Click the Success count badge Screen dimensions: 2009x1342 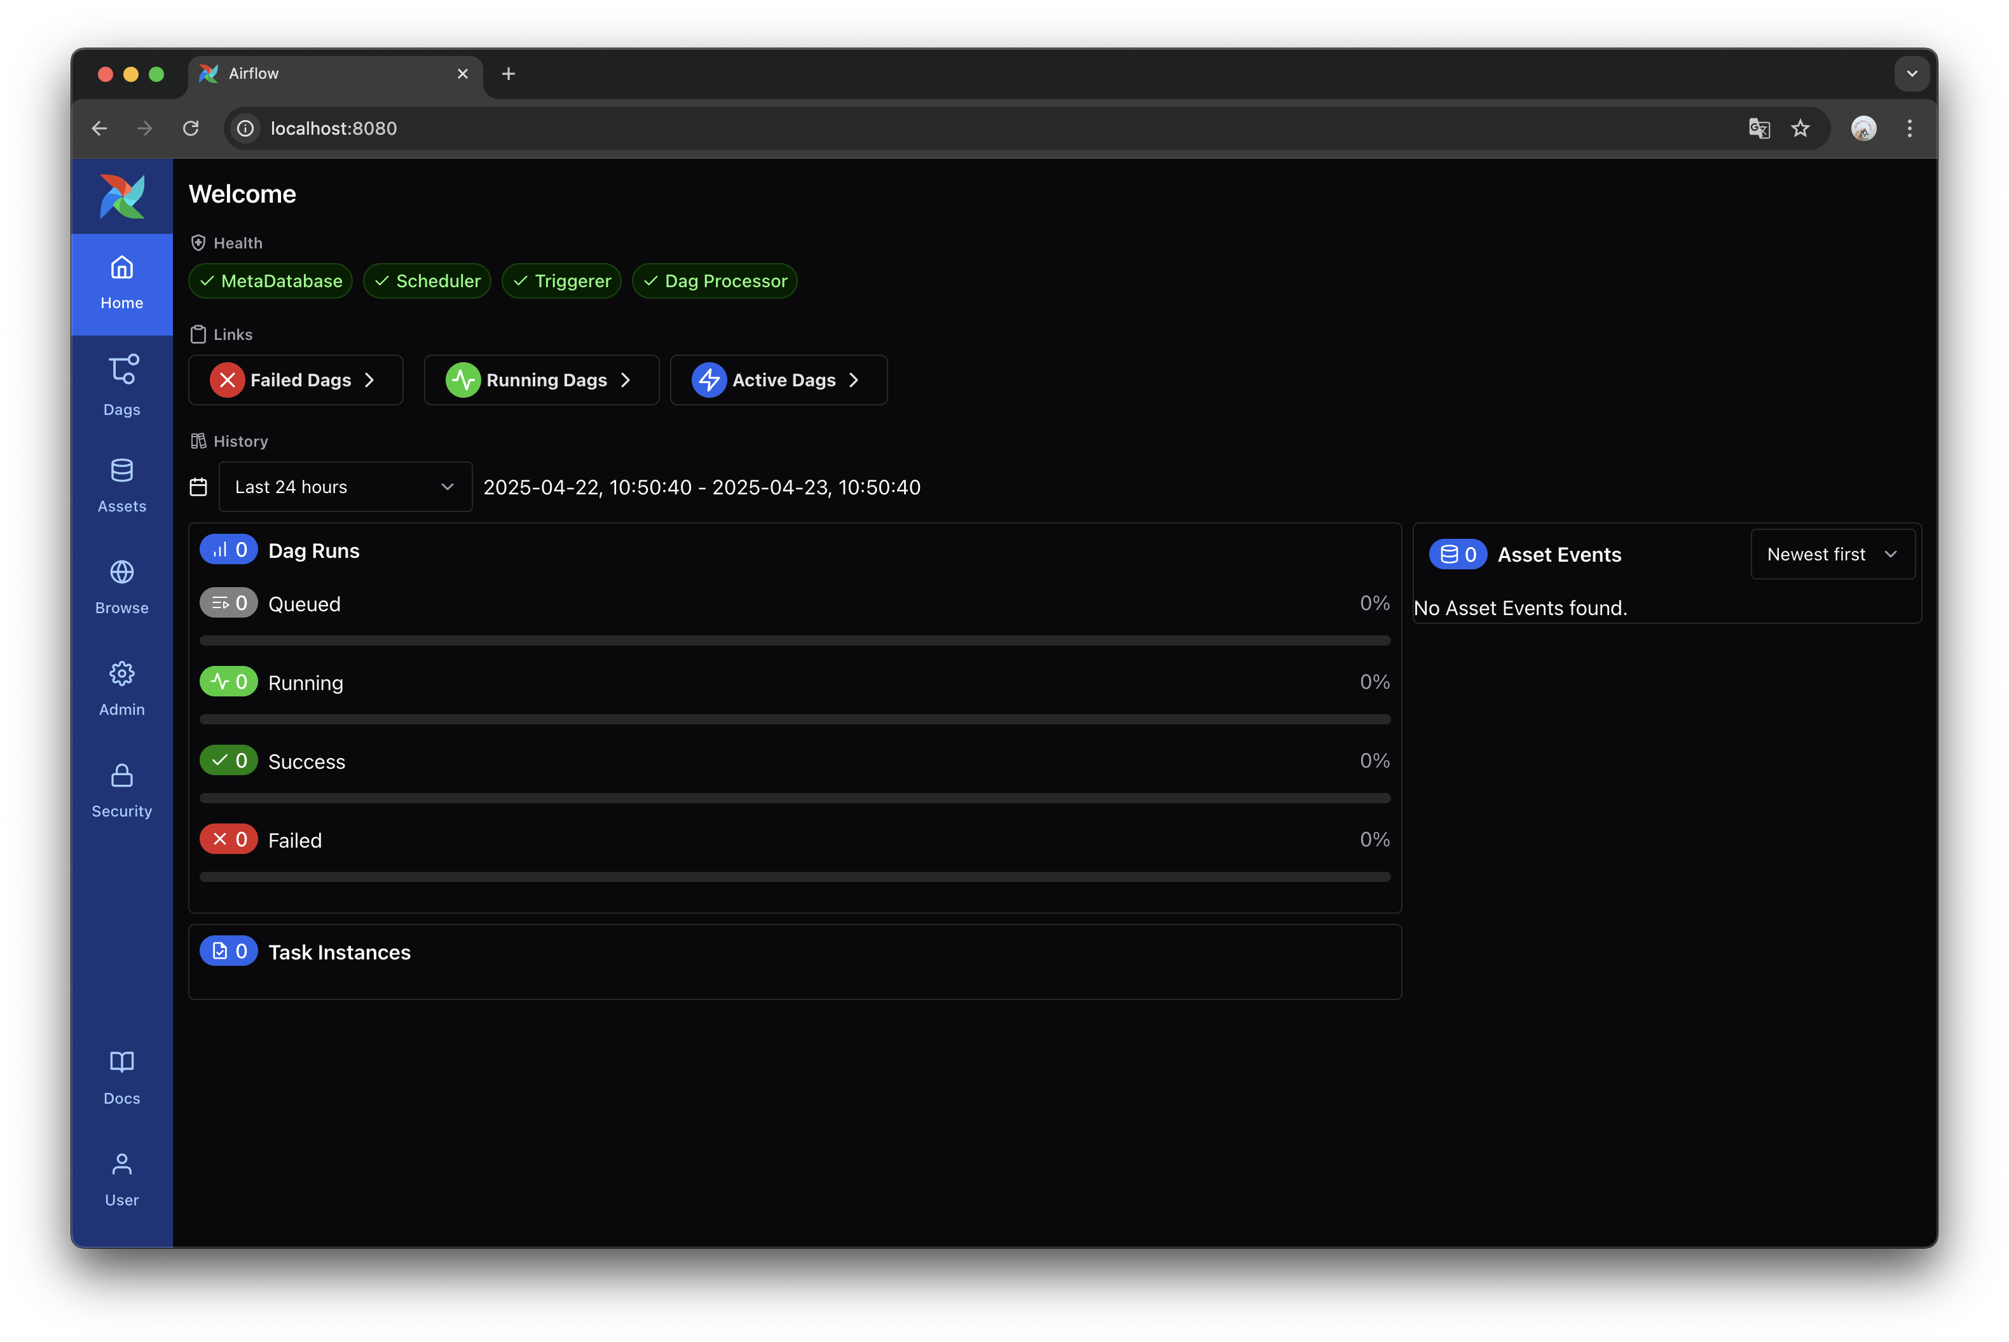click(229, 761)
